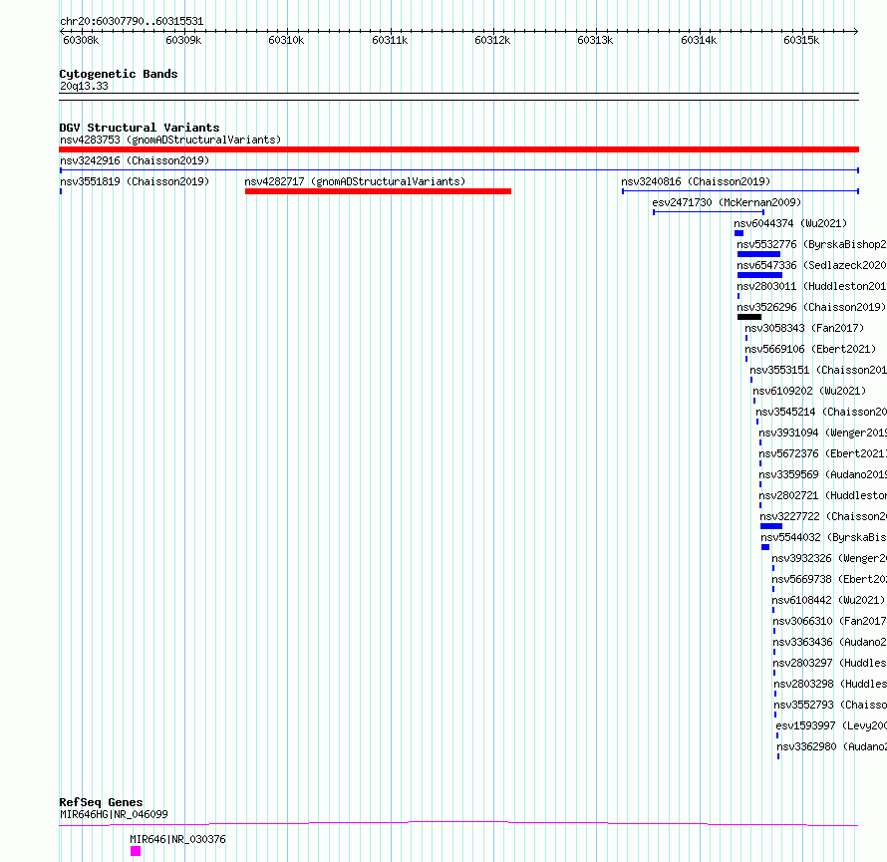
Task: Click the 60311k ruler tick label
Action: (390, 41)
